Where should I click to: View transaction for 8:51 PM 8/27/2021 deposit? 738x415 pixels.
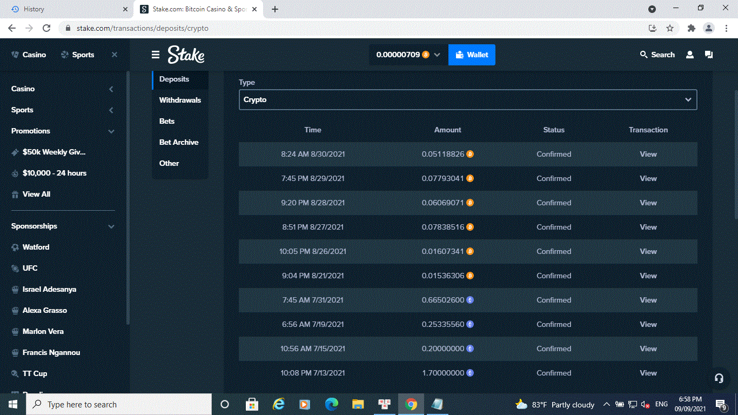tap(648, 227)
